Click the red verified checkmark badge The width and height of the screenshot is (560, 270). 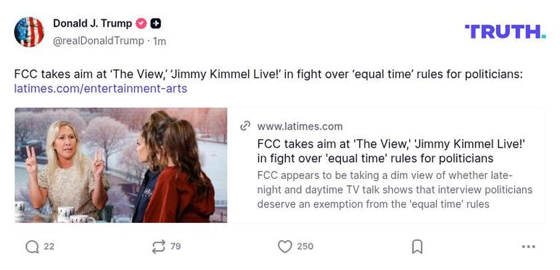click(x=141, y=24)
